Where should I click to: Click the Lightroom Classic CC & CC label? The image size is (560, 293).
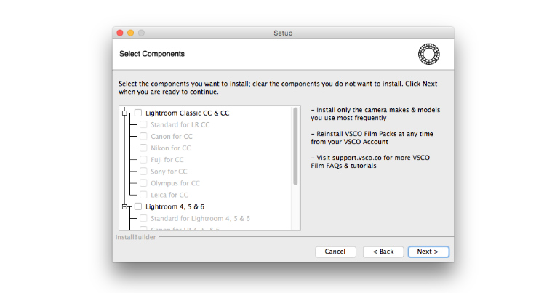pyautogui.click(x=188, y=113)
